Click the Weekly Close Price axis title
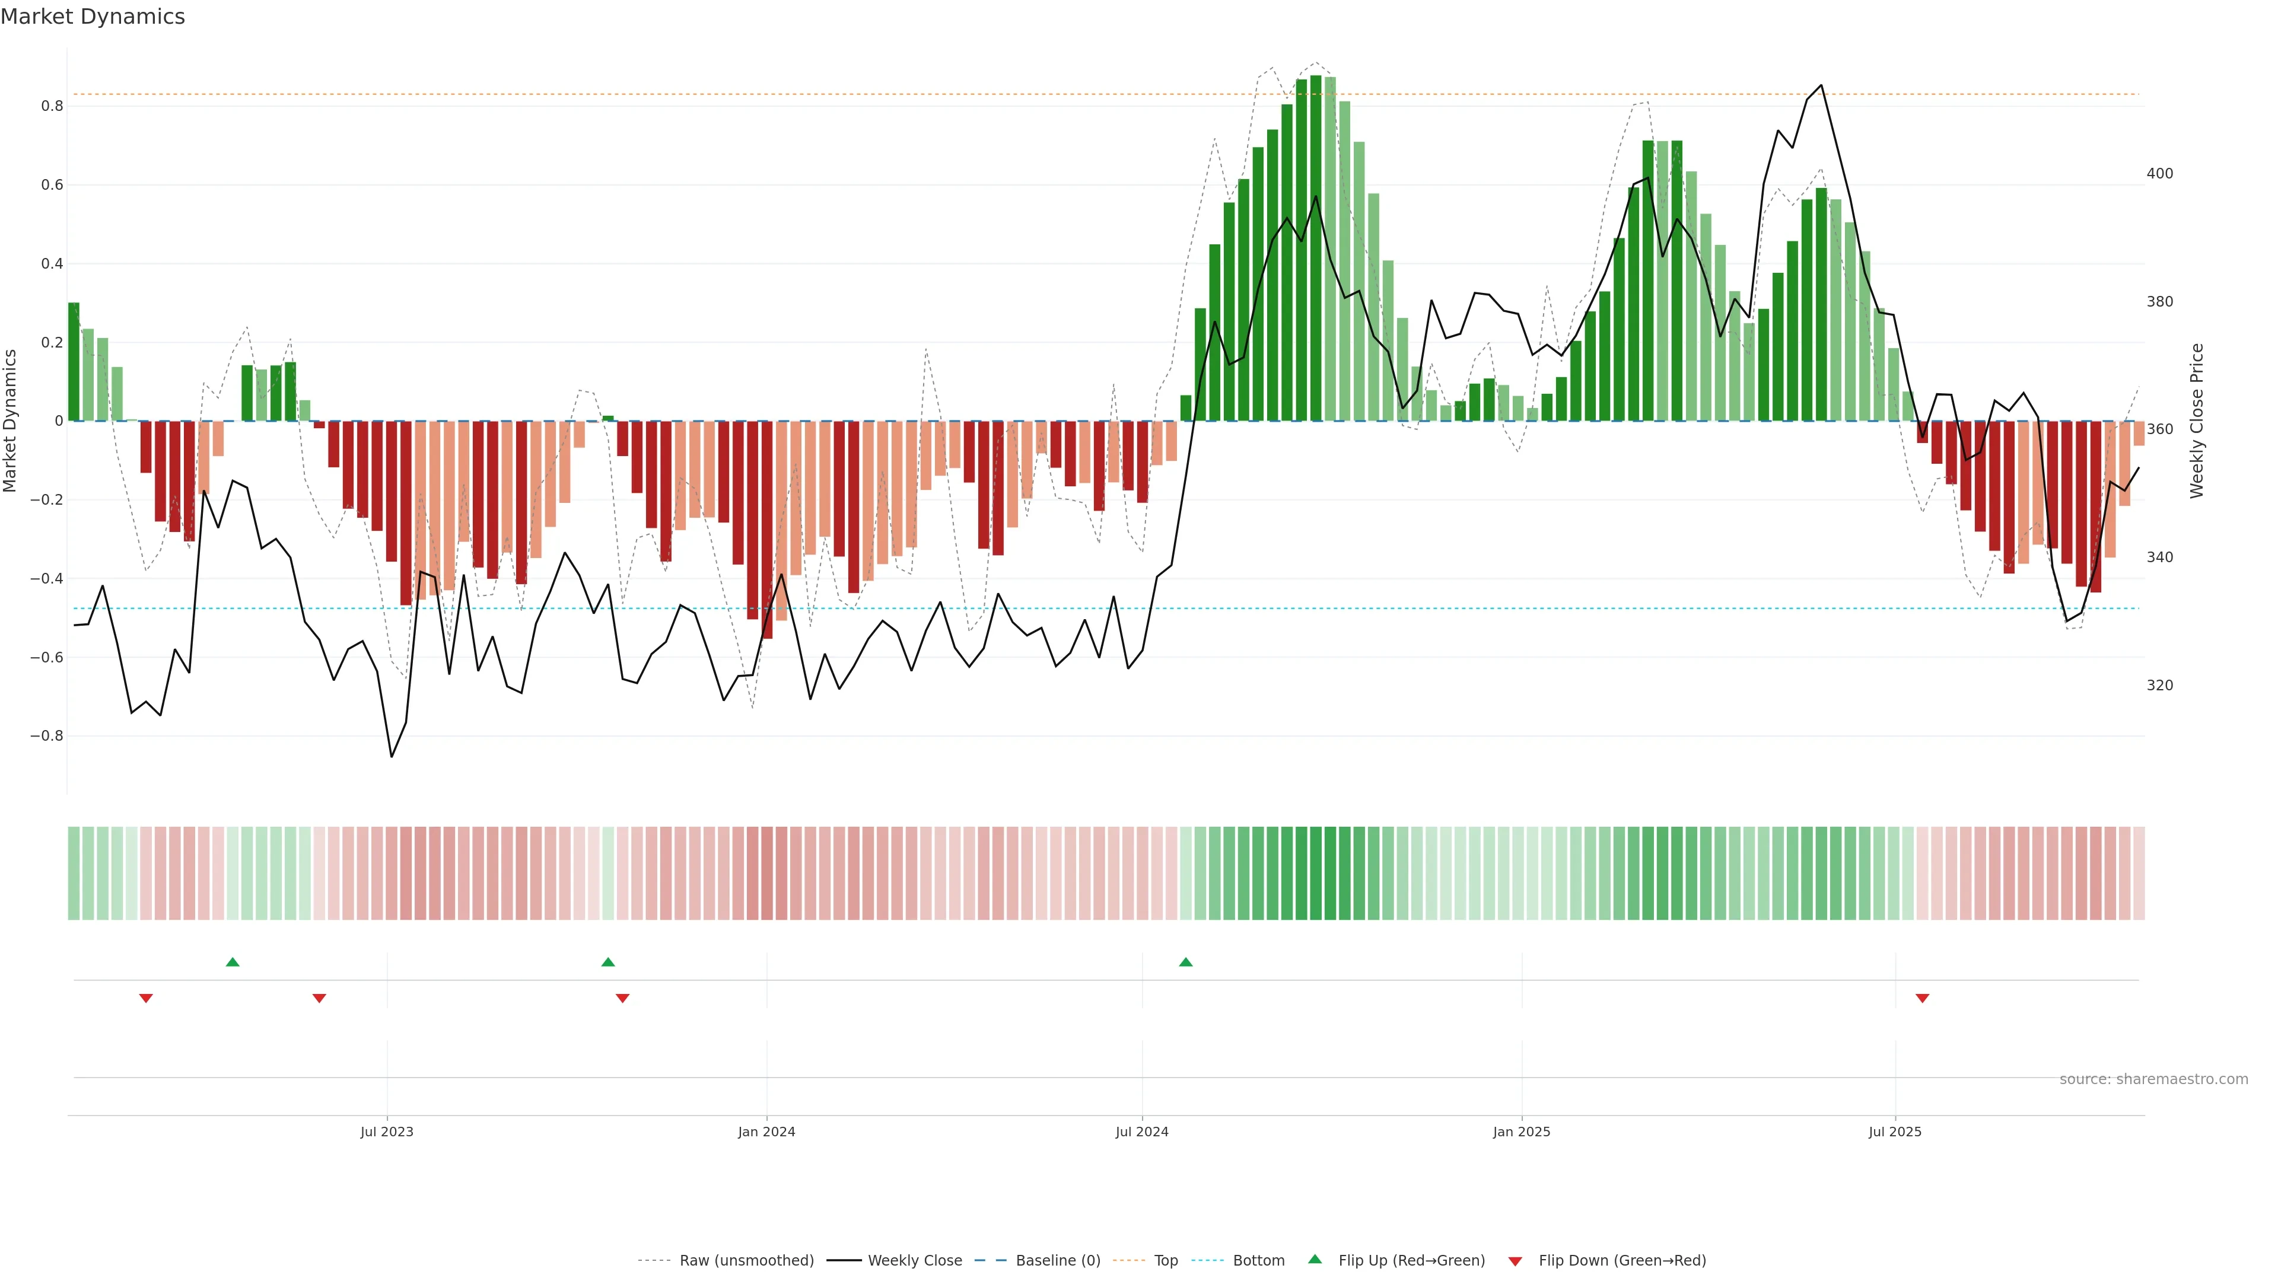The image size is (2278, 1281). [x=2197, y=421]
